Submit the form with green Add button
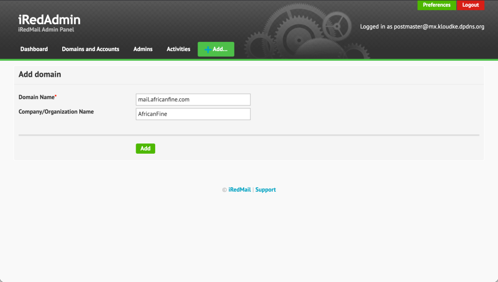 coord(145,149)
